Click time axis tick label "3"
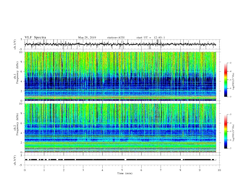247x191 pixels. point(83,170)
